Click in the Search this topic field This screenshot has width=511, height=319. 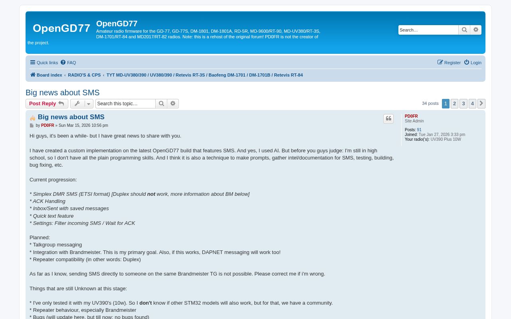(x=125, y=104)
